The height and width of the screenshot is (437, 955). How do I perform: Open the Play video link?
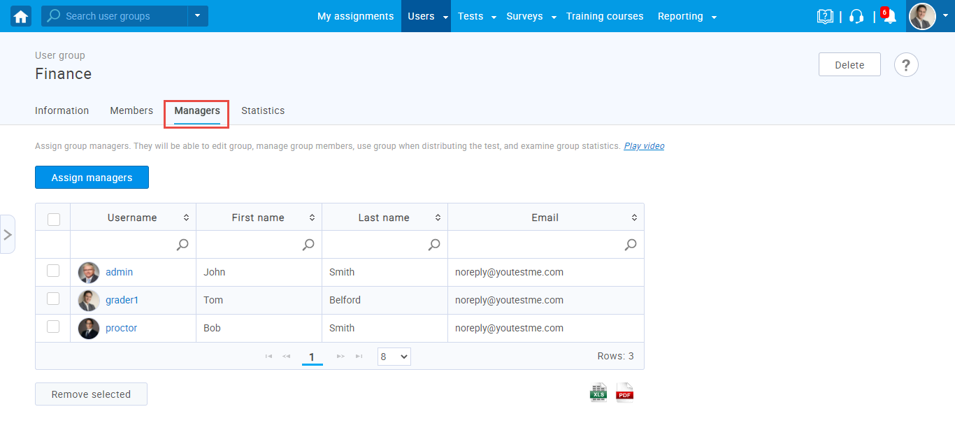(644, 146)
